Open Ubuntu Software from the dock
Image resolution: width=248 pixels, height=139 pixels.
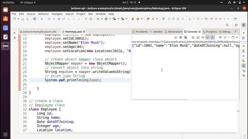point(5,19)
